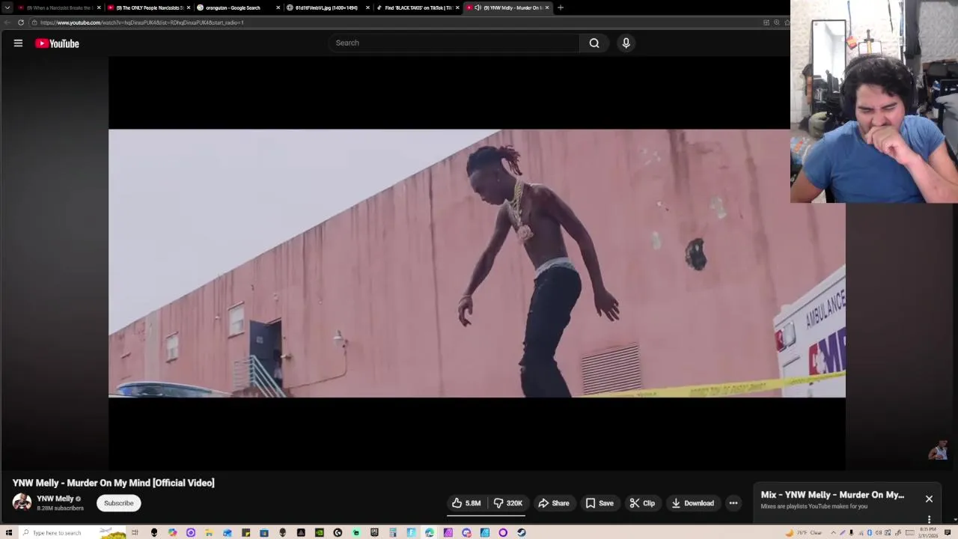Open NVIDIA app in taskbar
This screenshot has height=539, width=958.
click(320, 533)
